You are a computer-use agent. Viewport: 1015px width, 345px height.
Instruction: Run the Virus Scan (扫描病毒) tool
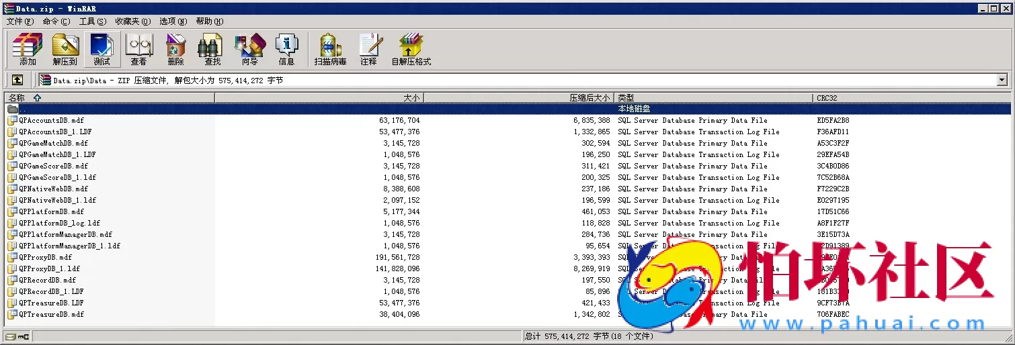coord(330,49)
